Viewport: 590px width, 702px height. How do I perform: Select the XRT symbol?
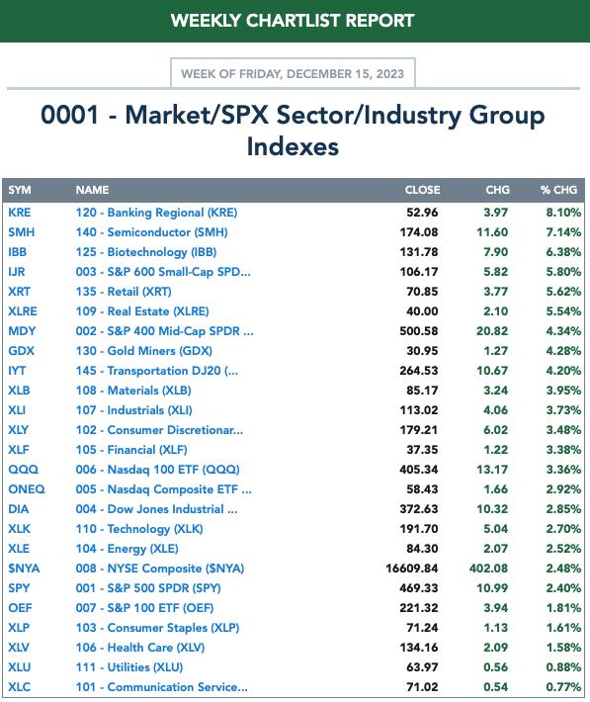click(x=19, y=292)
